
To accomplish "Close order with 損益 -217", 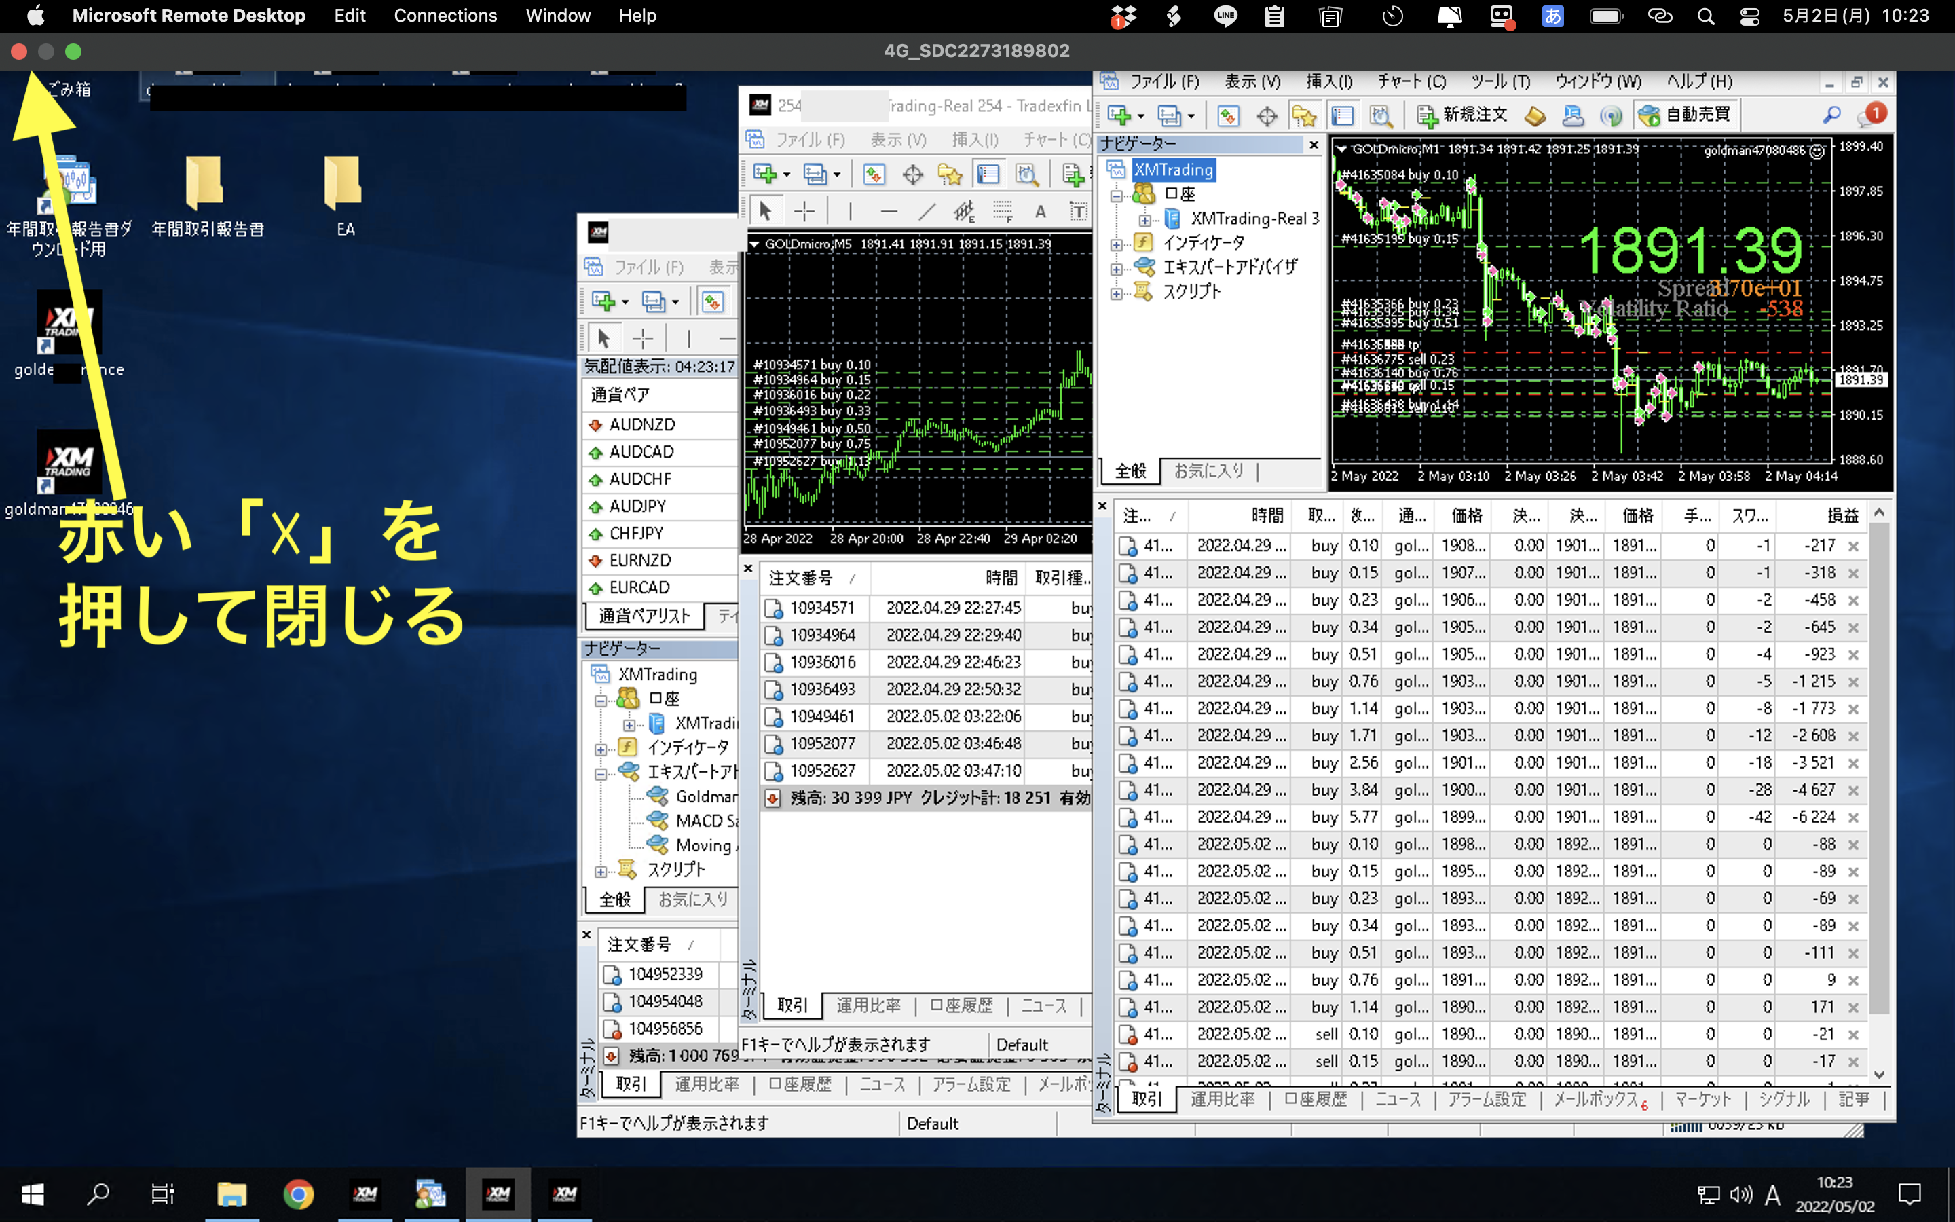I will (x=1853, y=547).
